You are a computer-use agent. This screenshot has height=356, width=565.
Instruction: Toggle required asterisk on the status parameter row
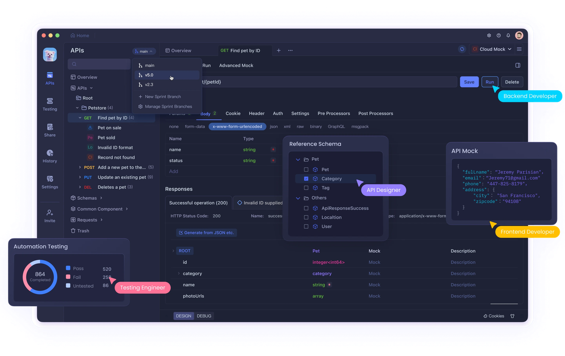273,160
